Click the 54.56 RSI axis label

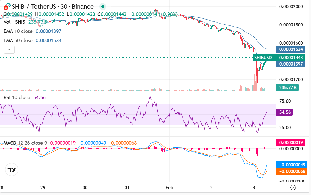coord(284,112)
